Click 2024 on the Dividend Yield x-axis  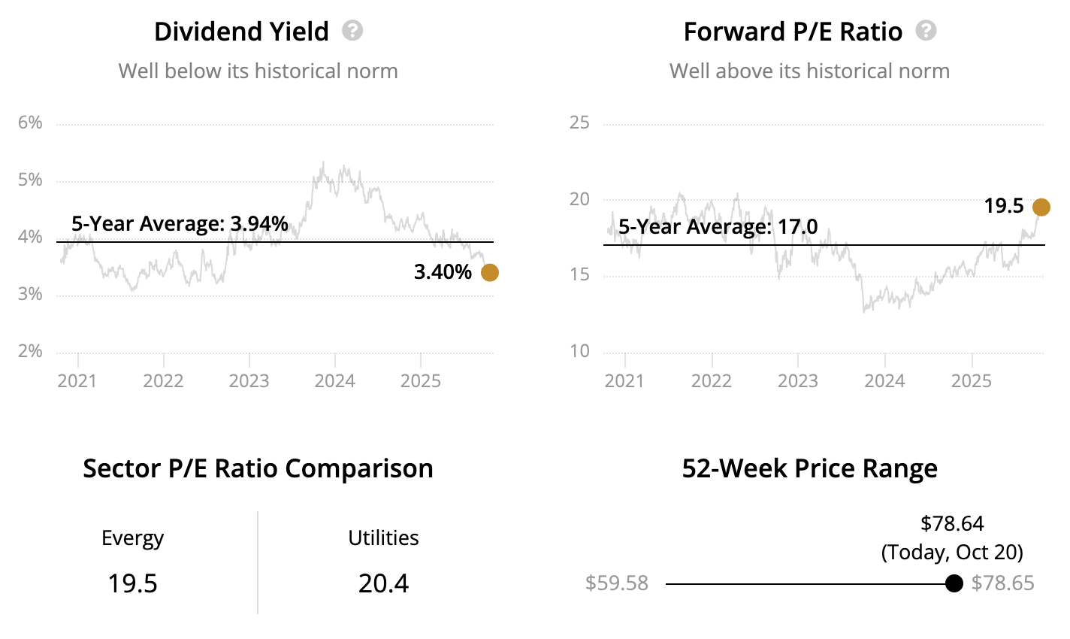coord(334,380)
